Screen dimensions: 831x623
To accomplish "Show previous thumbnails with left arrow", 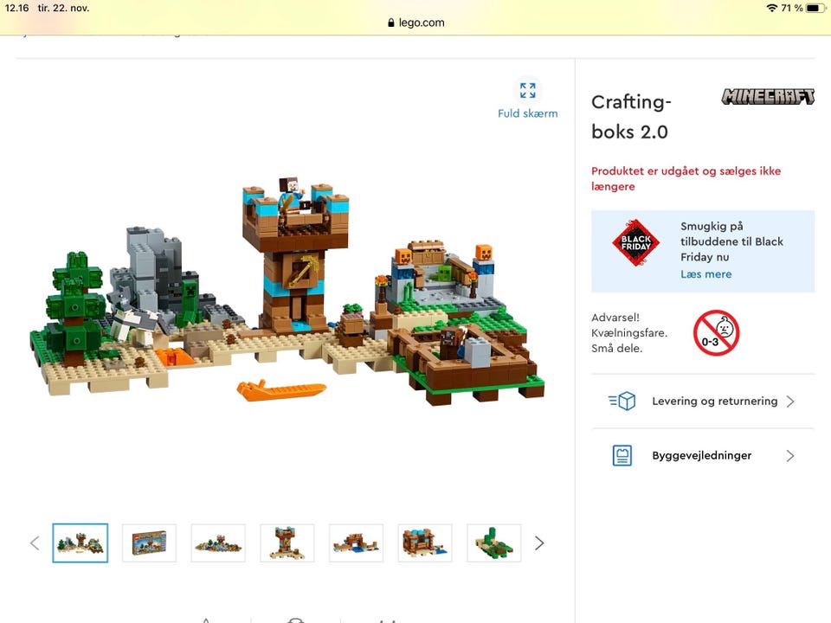I will tap(35, 543).
